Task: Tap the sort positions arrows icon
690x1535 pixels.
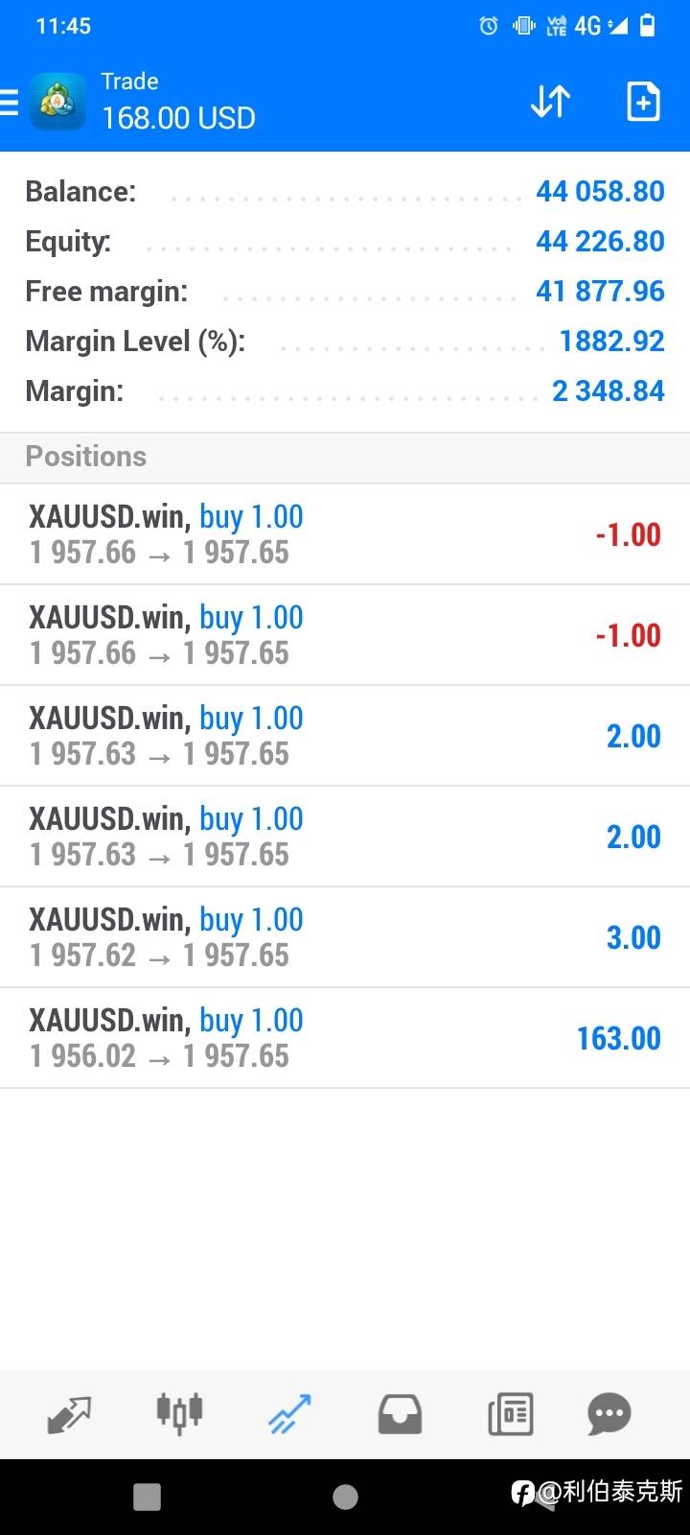Action: pyautogui.click(x=550, y=102)
